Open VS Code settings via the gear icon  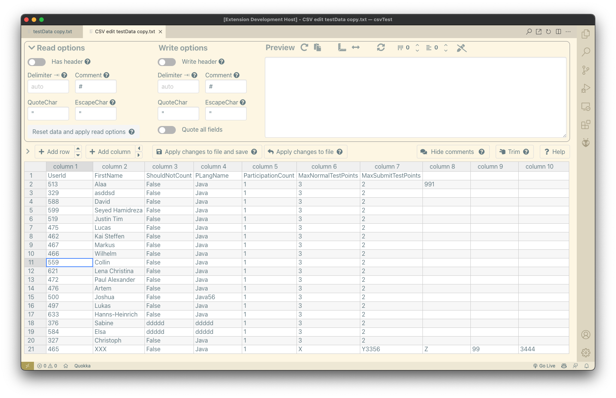pos(586,353)
